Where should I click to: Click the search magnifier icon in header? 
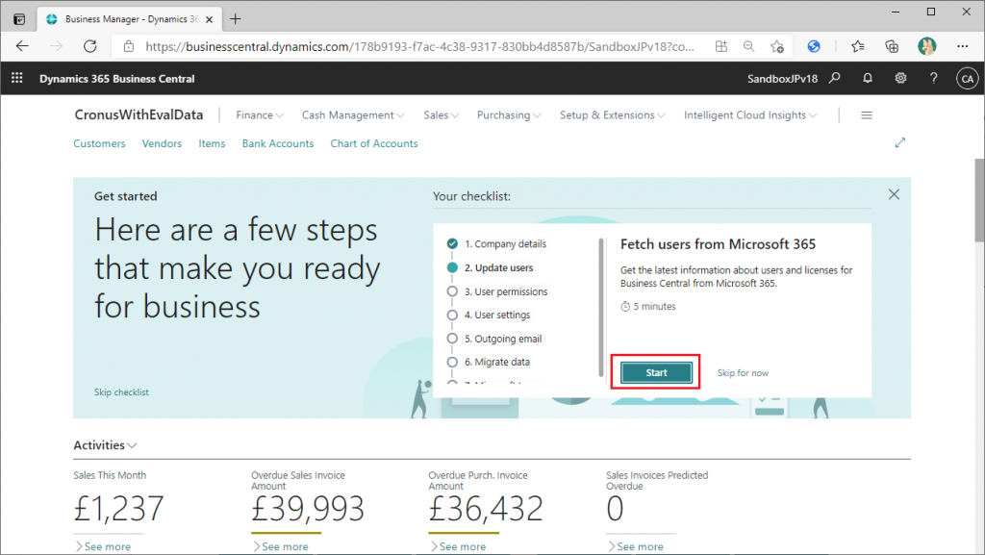pyautogui.click(x=835, y=79)
